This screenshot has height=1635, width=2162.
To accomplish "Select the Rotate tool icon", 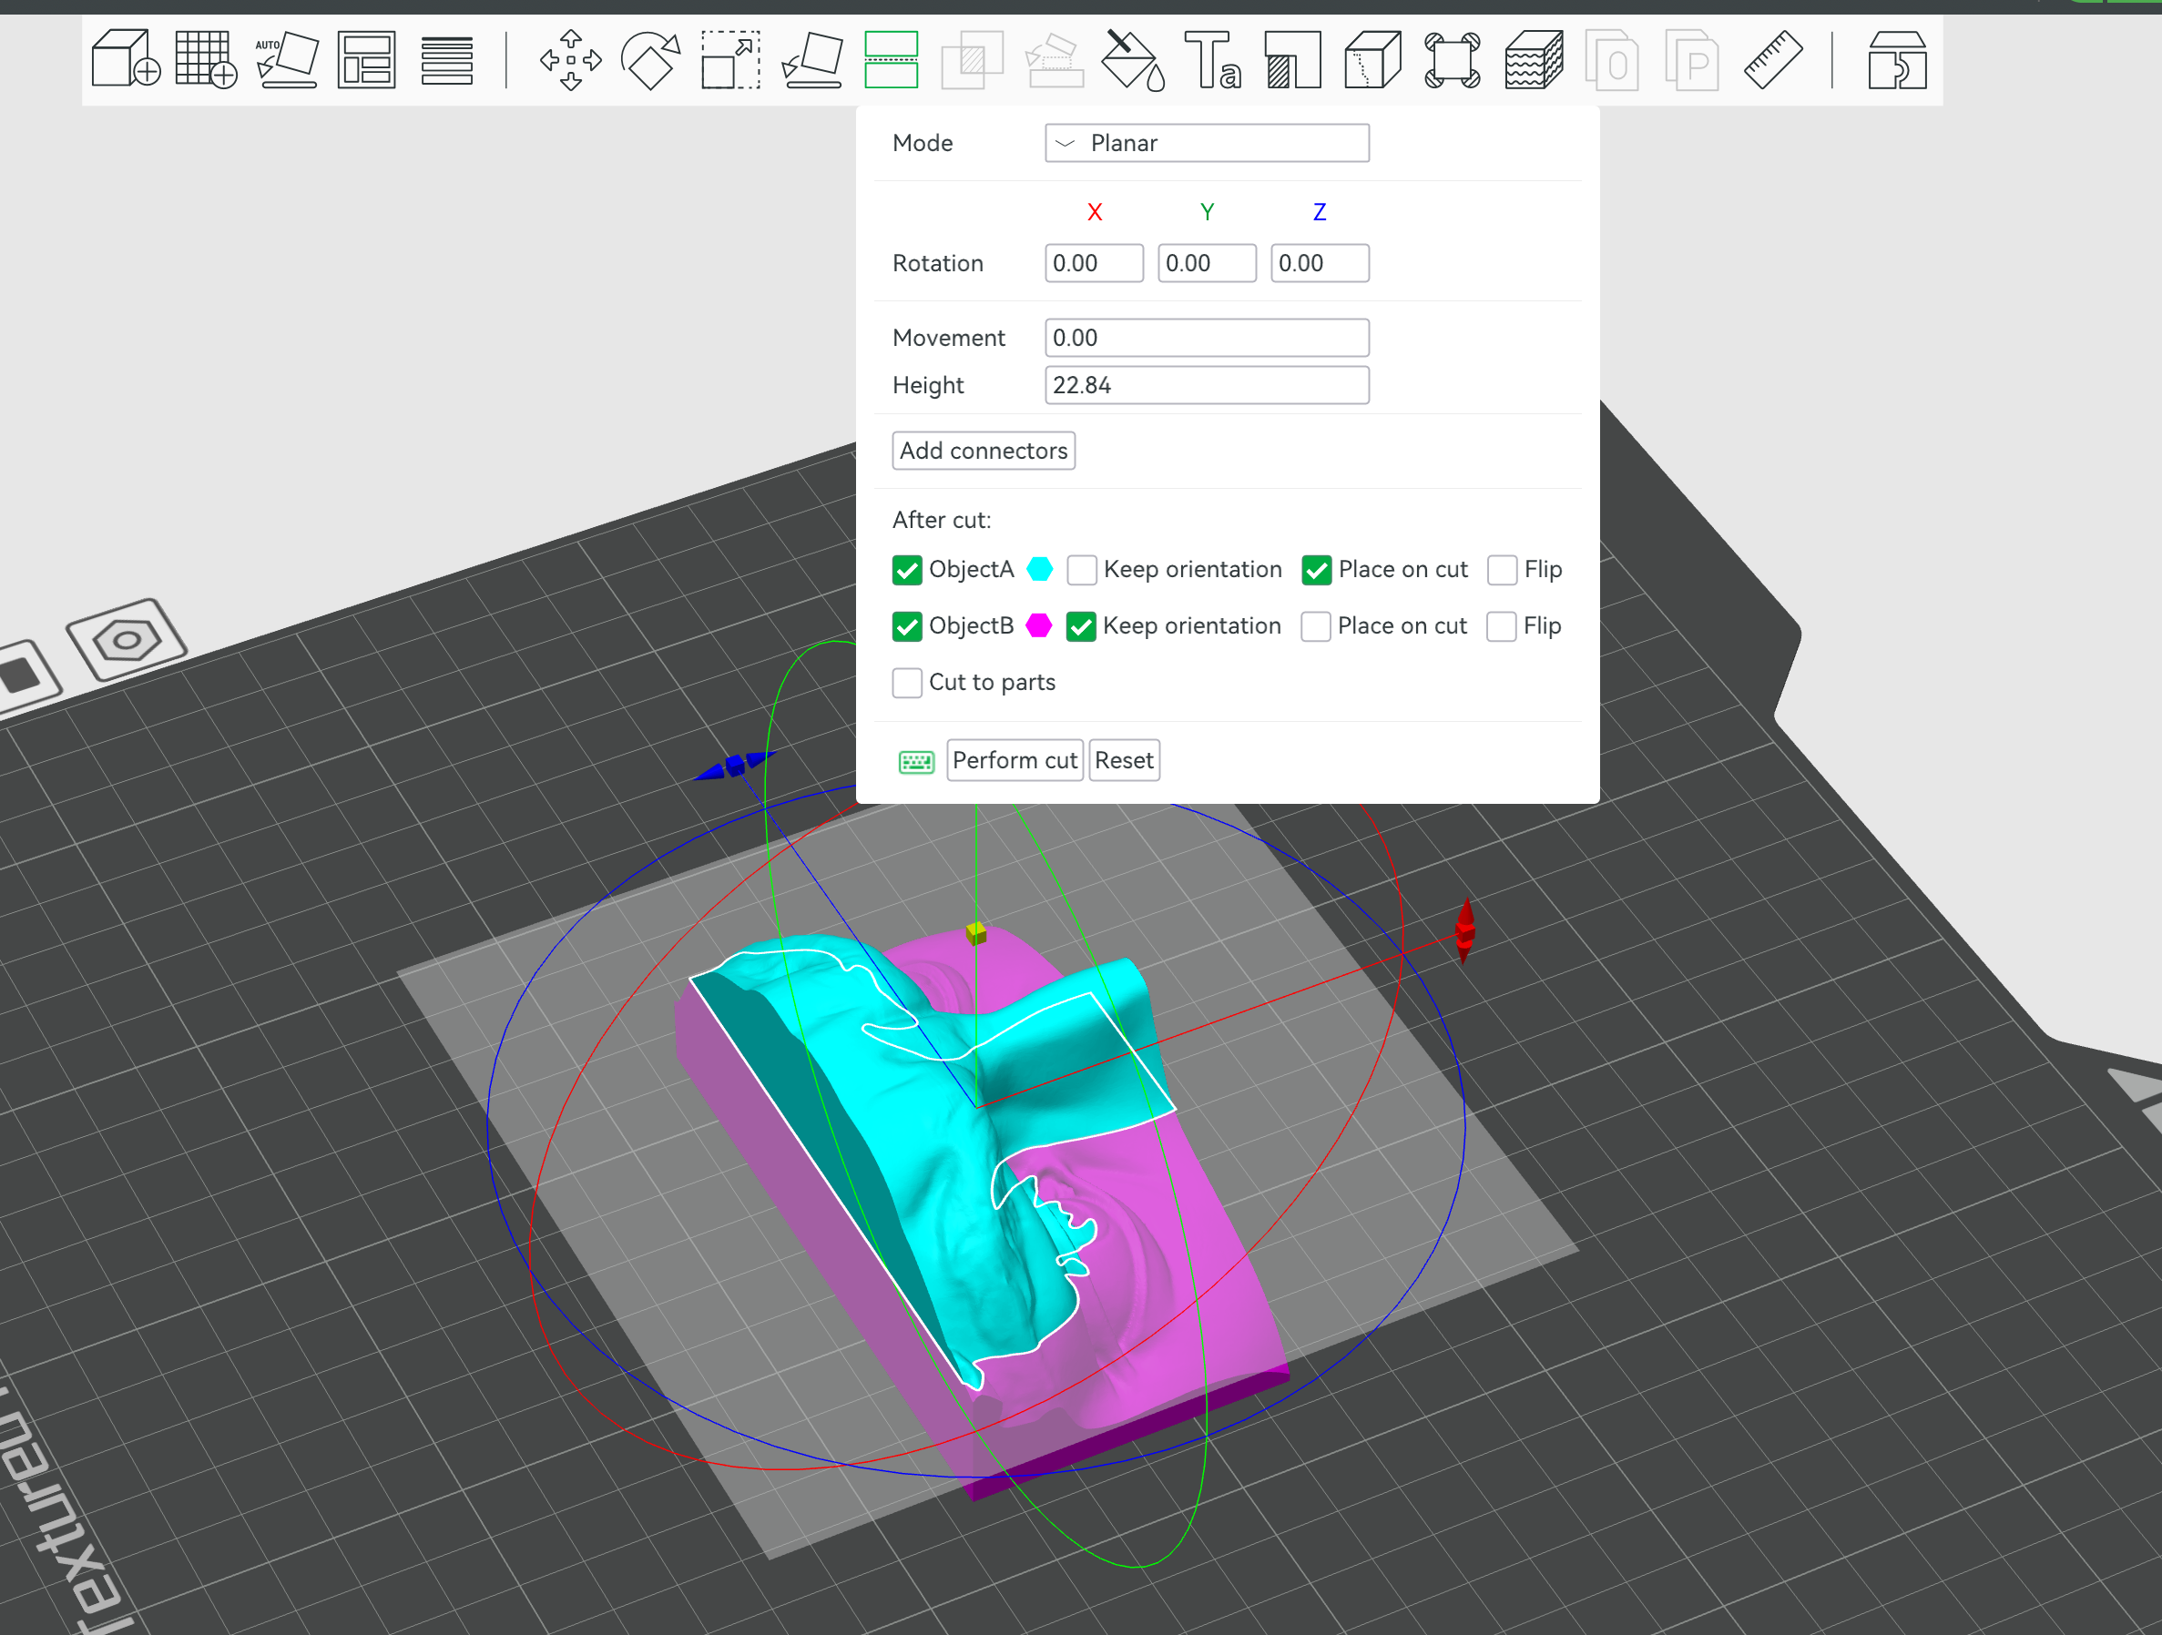I will pos(651,59).
